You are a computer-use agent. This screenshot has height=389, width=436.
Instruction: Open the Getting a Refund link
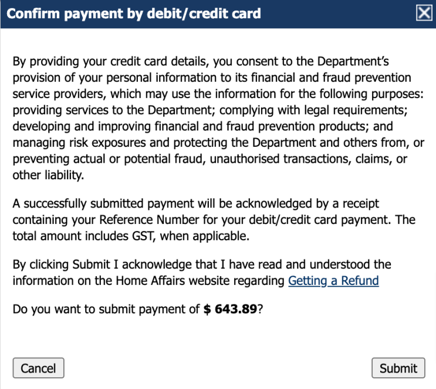pyautogui.click(x=333, y=281)
